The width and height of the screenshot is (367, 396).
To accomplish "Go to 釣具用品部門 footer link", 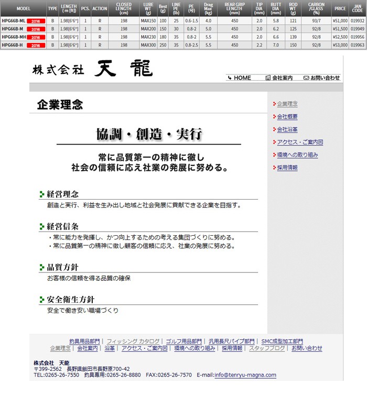I will [85, 341].
